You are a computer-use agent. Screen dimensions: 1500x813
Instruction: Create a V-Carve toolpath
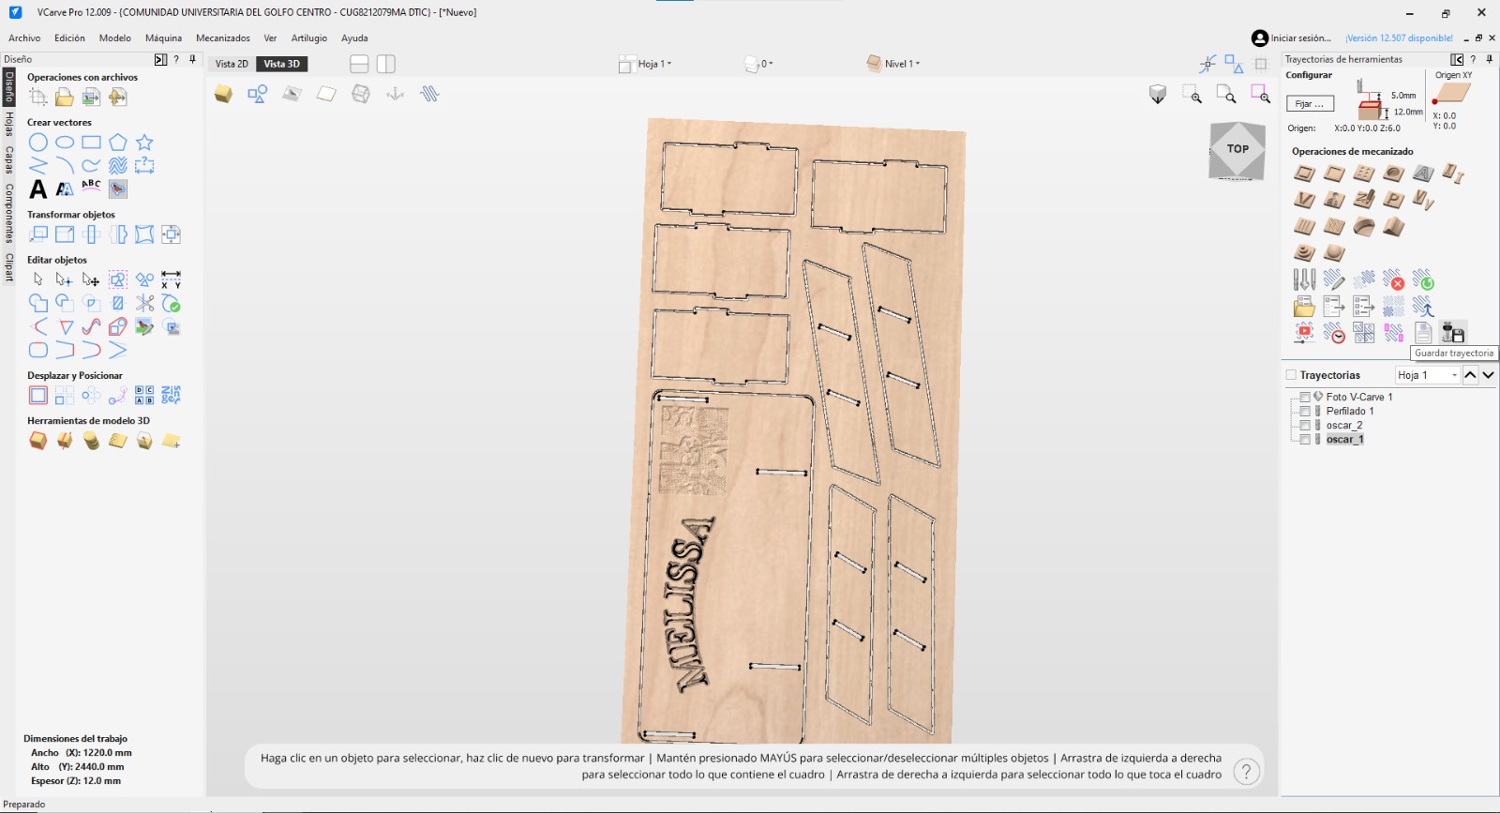click(x=1304, y=200)
